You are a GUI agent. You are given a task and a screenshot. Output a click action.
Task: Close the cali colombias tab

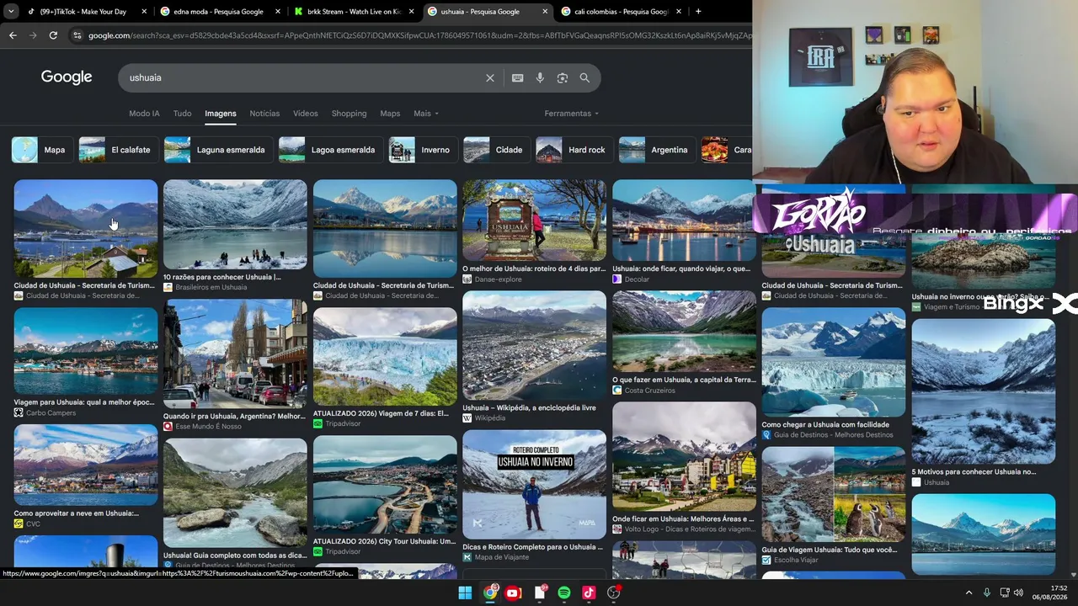pos(679,12)
